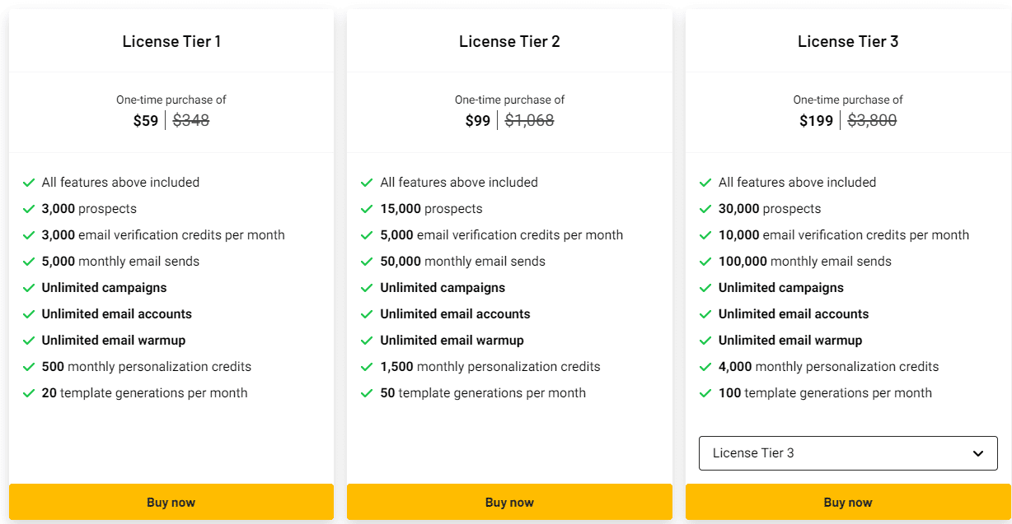Click the 3,000 prospects text
The height and width of the screenshot is (524, 1012).
point(89,209)
